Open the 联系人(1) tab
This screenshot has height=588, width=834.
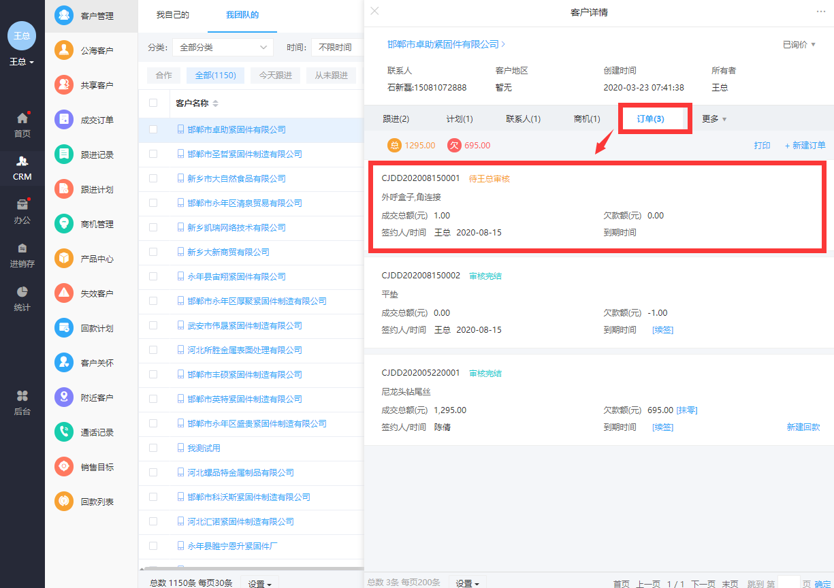524,118
